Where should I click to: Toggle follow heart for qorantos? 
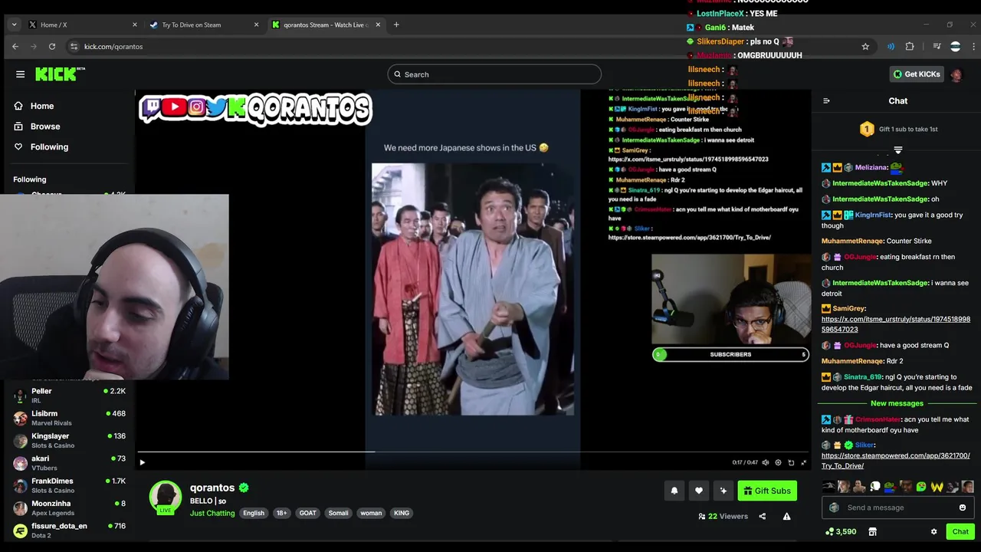click(x=699, y=491)
